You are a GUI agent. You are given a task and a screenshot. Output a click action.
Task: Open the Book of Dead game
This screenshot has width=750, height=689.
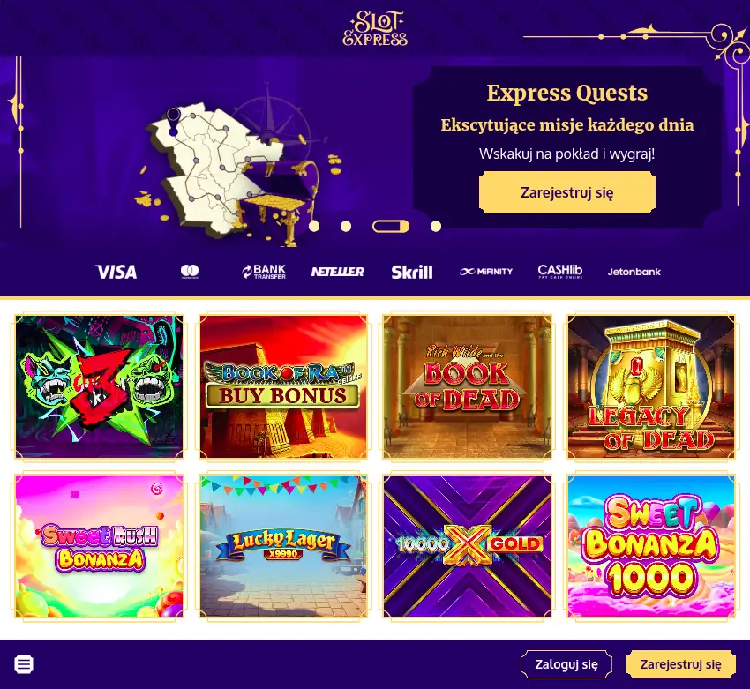coord(468,386)
